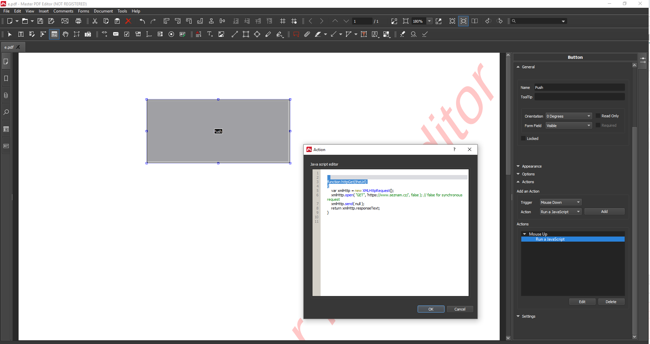Click the Save document icon
650x344 pixels.
pos(40,21)
